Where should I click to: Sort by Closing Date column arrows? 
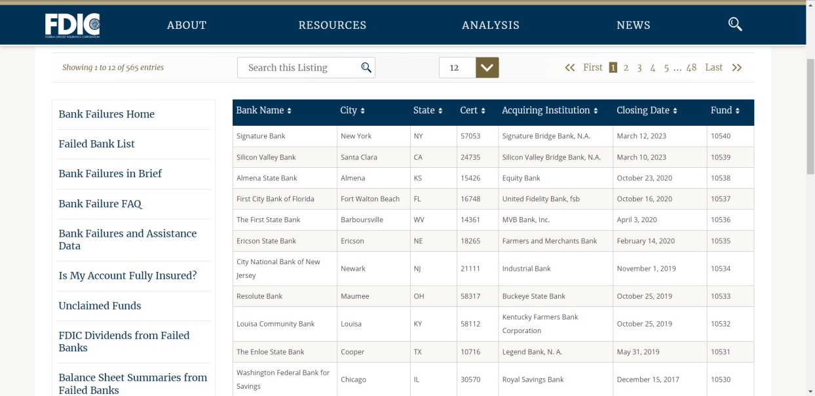[x=675, y=111]
